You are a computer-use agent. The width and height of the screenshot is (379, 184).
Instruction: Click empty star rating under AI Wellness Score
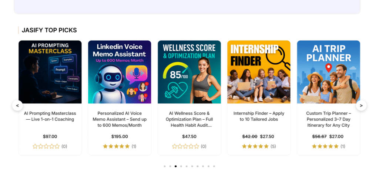click(x=185, y=146)
